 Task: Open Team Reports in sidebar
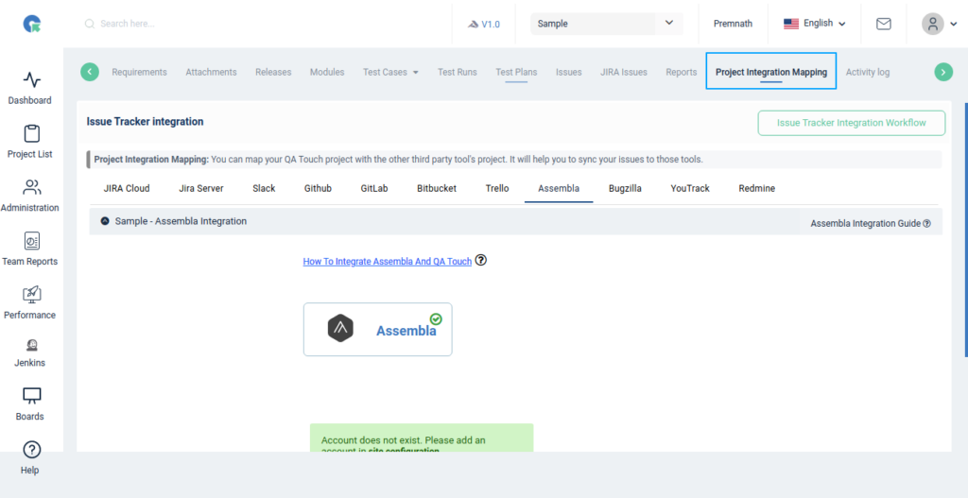29,249
